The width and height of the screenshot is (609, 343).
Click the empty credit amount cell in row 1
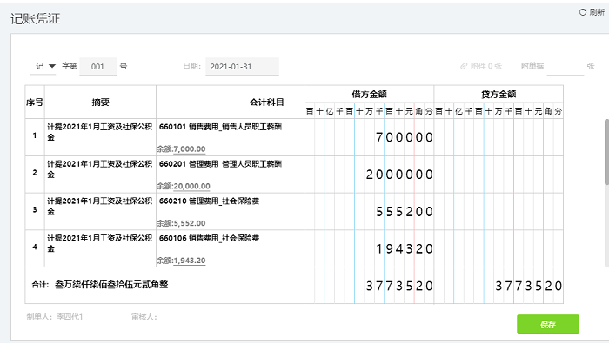tap(499, 137)
